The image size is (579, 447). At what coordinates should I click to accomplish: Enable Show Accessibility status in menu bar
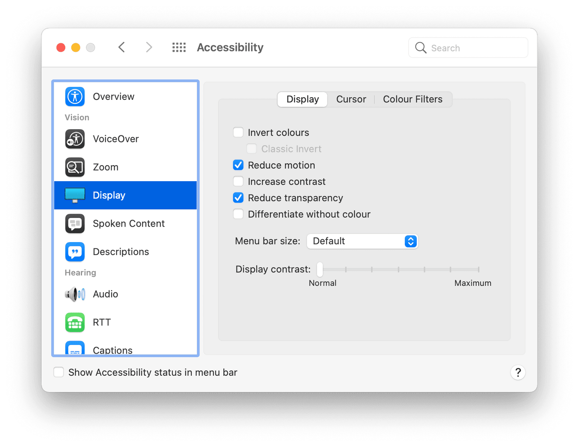59,372
